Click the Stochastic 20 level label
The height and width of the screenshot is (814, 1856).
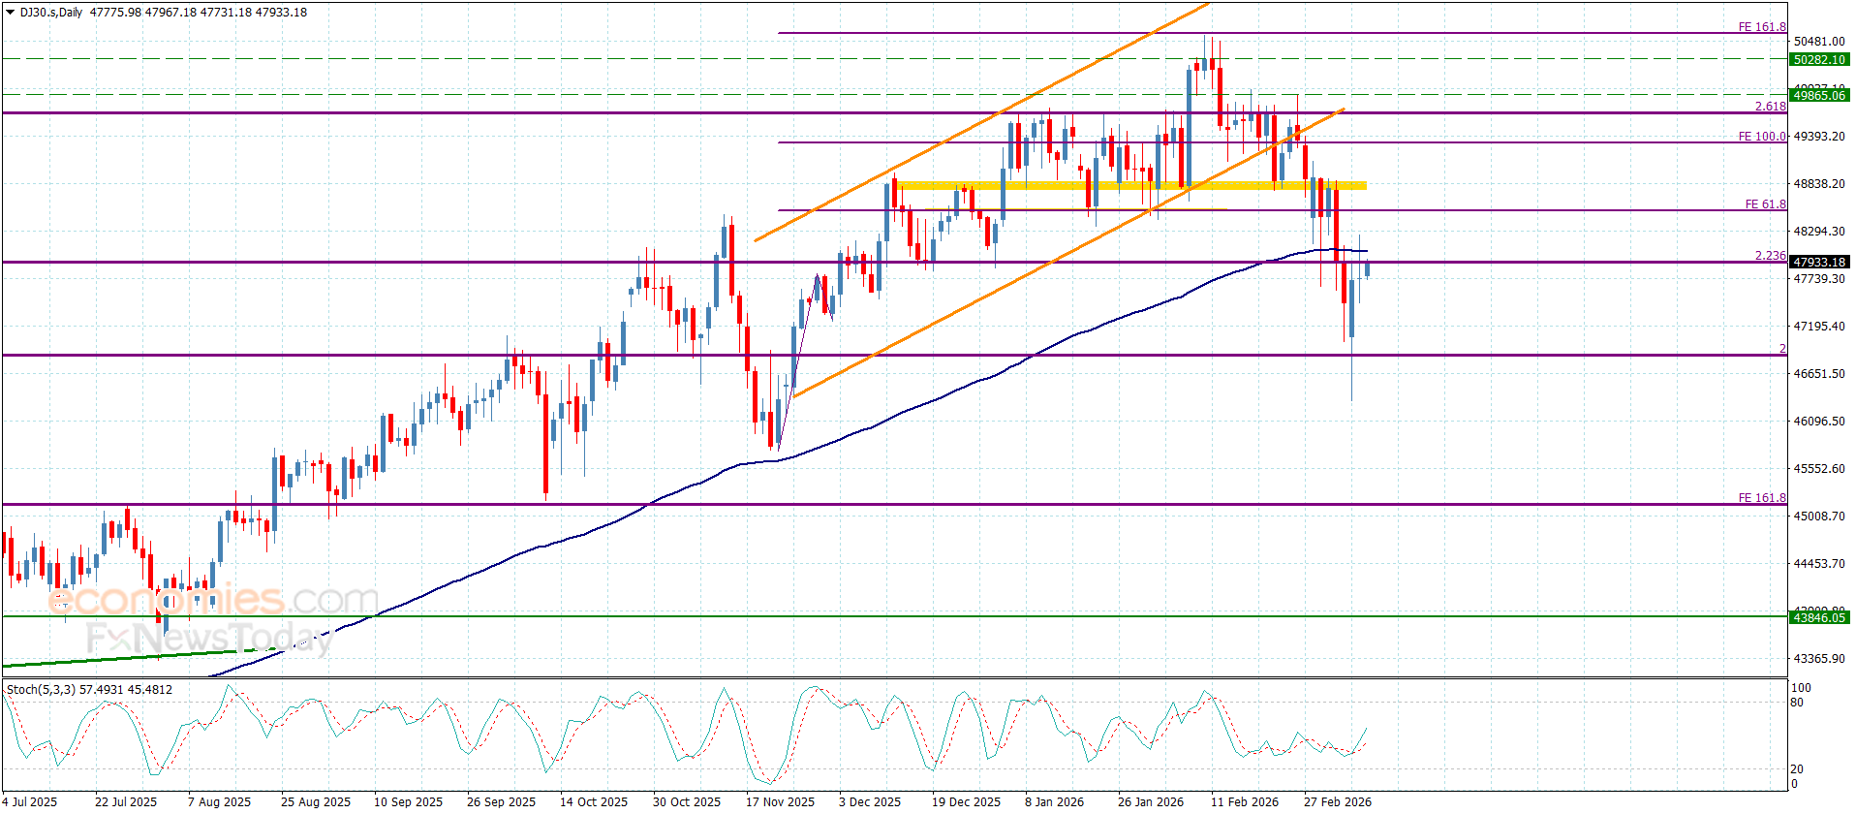[1798, 769]
